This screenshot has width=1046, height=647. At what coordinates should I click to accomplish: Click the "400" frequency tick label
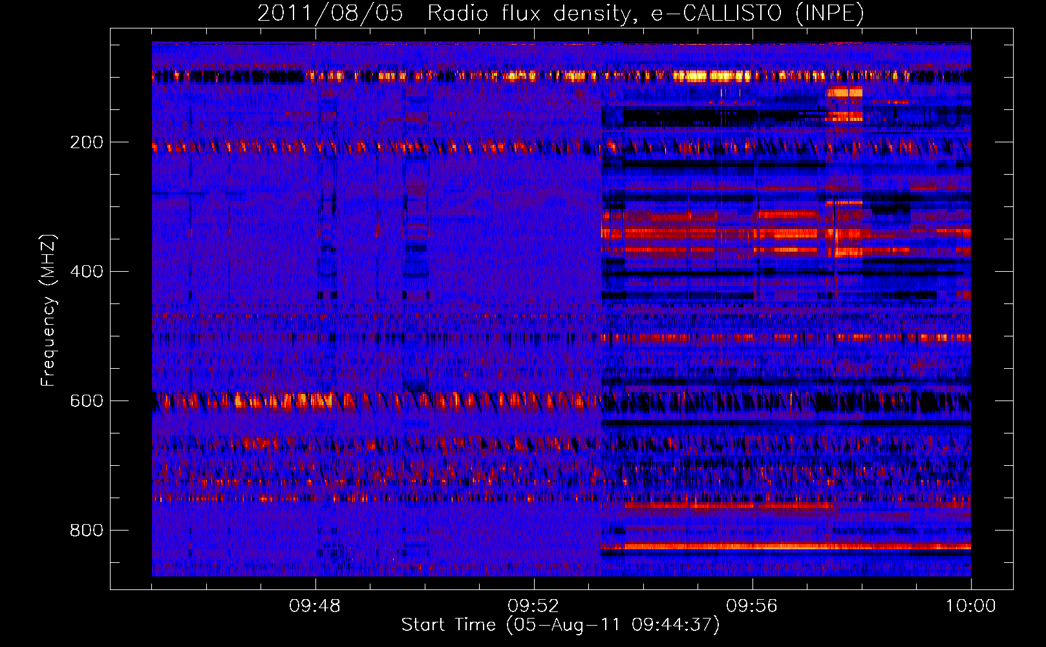(87, 272)
